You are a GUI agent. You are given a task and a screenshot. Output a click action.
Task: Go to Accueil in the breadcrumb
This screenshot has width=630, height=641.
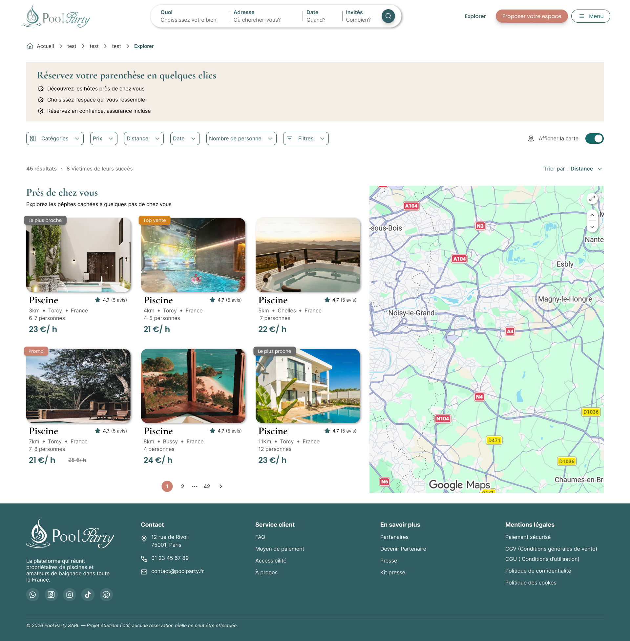coord(45,46)
